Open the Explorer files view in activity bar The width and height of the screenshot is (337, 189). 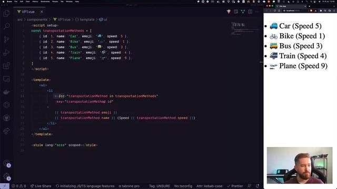pyautogui.click(x=6, y=14)
